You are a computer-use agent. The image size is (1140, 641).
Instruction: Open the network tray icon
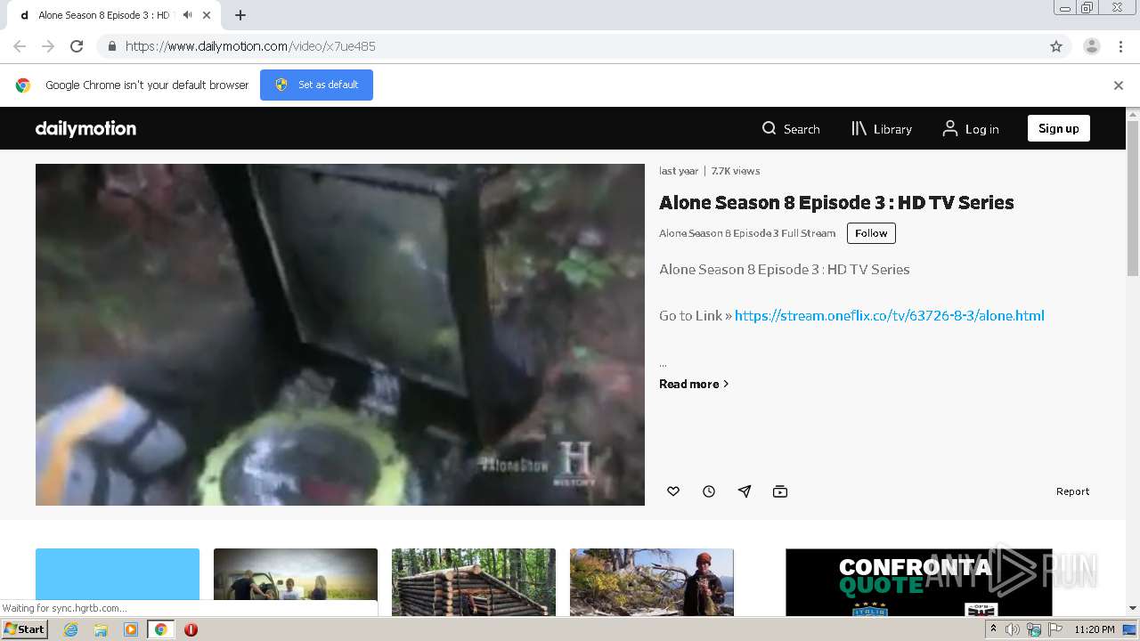tap(1034, 629)
